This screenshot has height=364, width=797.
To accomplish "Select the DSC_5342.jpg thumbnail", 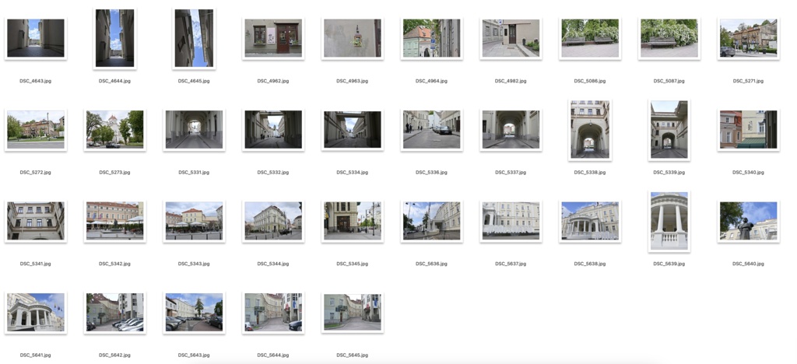I will [x=115, y=221].
